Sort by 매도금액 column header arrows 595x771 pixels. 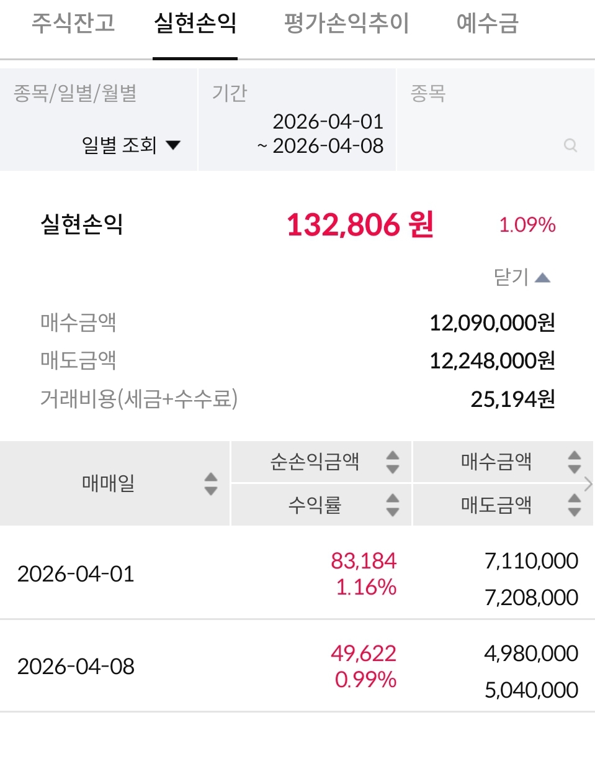574,504
